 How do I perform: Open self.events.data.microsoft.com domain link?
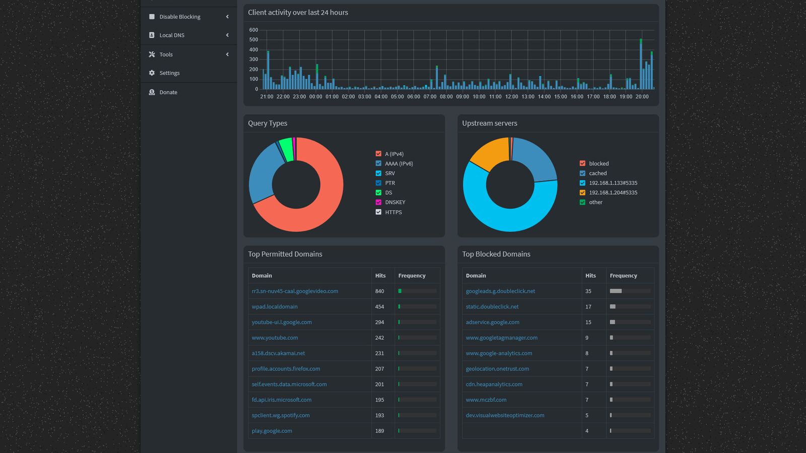click(289, 384)
